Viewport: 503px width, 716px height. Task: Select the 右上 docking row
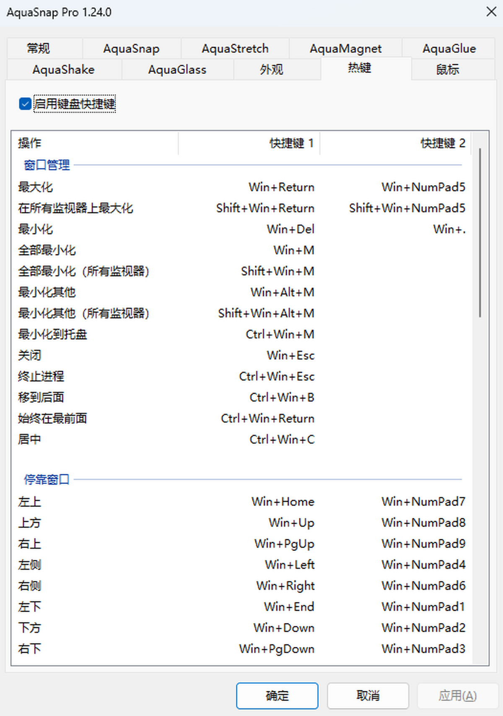tap(241, 543)
